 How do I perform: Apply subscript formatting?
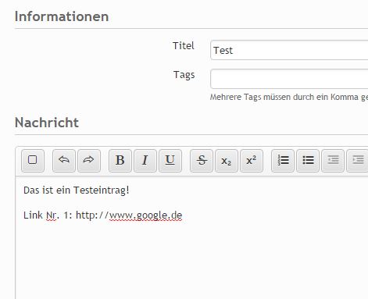point(227,161)
